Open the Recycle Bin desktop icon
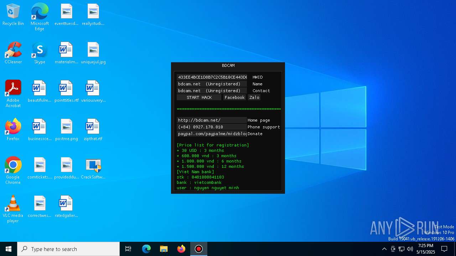 (x=13, y=15)
